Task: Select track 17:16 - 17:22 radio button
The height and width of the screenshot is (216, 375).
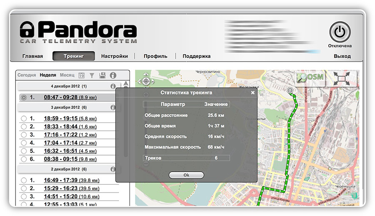Action: coord(24,135)
